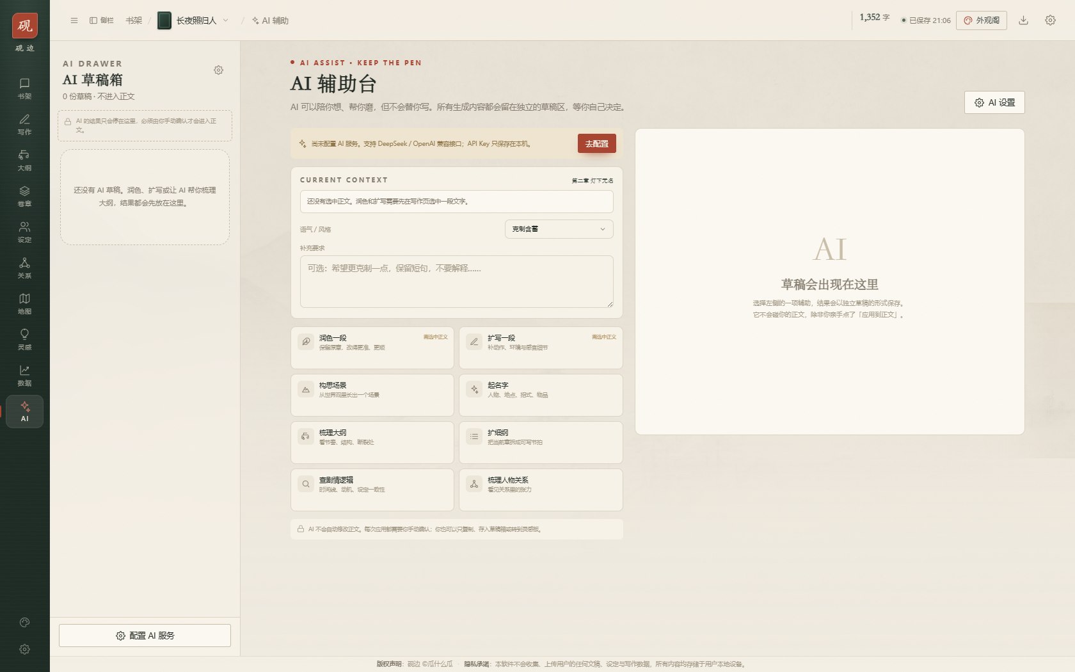Choose the 梳理人物关系 card
The height and width of the screenshot is (672, 1075).
click(541, 490)
